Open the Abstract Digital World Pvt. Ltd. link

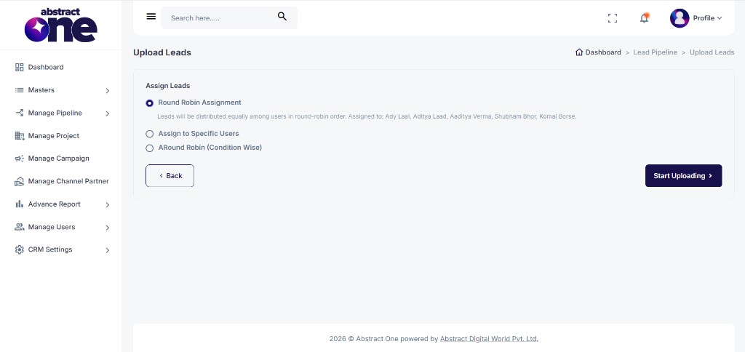[x=489, y=339]
